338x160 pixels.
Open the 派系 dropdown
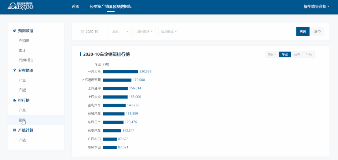(120, 32)
